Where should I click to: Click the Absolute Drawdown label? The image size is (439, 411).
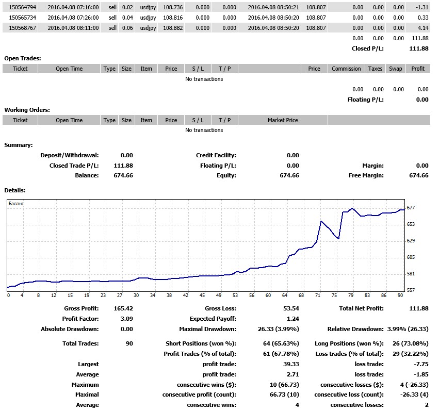pyautogui.click(x=70, y=329)
